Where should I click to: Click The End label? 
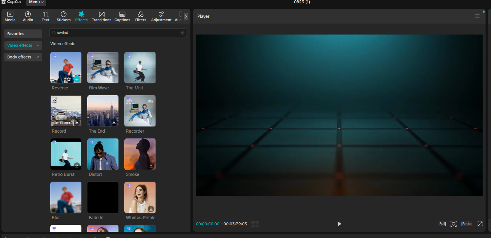tap(97, 131)
